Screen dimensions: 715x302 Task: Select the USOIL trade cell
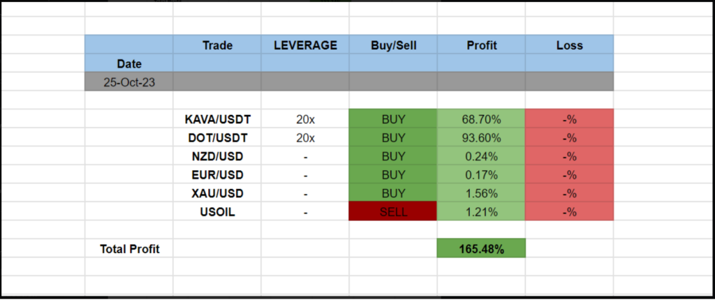[x=217, y=211]
